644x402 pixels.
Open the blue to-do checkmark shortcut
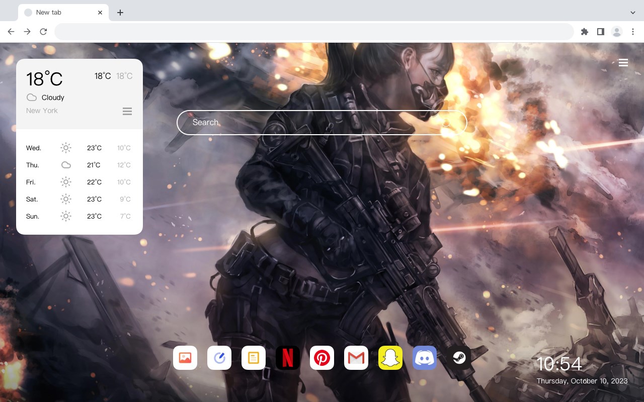click(x=219, y=358)
